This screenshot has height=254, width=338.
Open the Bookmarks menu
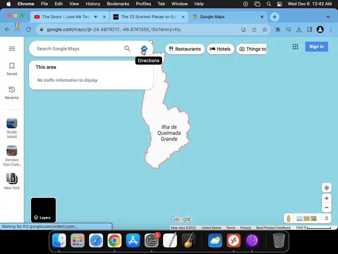118,4
